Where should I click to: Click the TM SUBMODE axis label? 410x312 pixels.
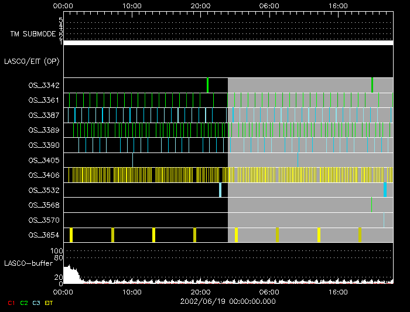[33, 33]
